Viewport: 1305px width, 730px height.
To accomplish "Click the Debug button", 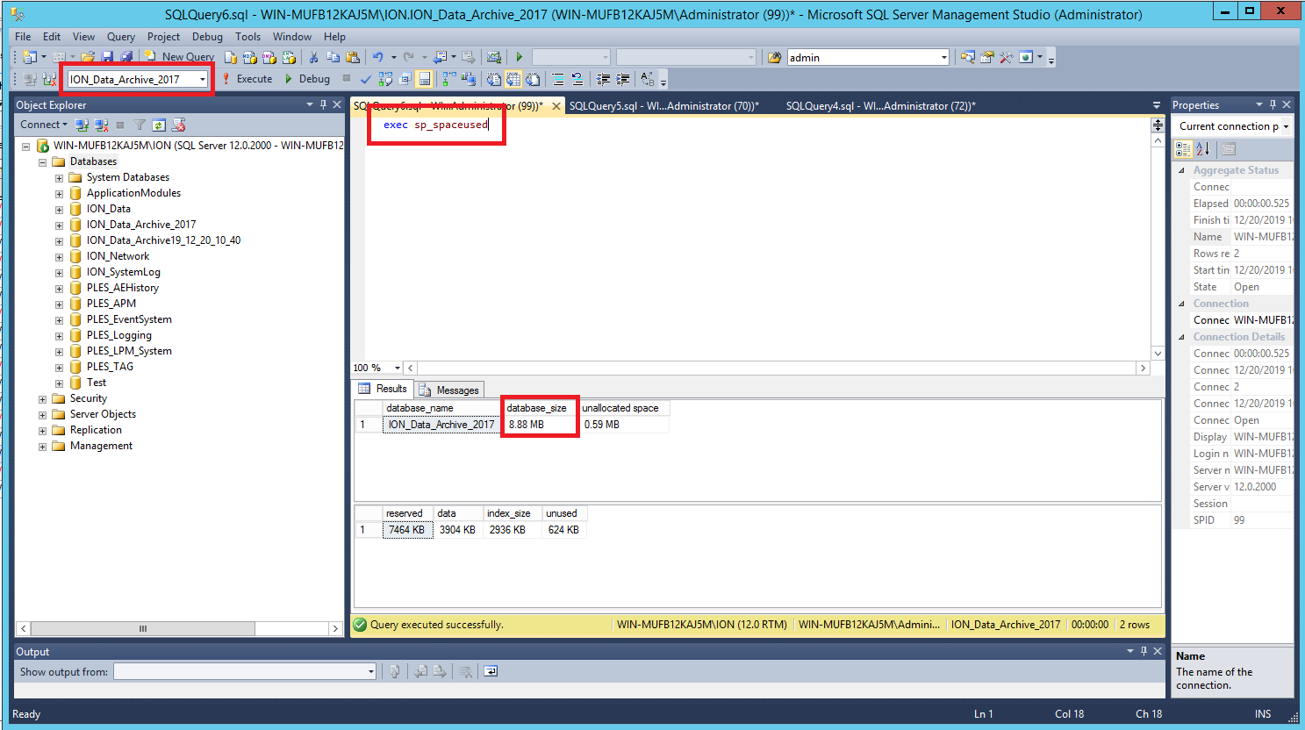I will (x=308, y=79).
